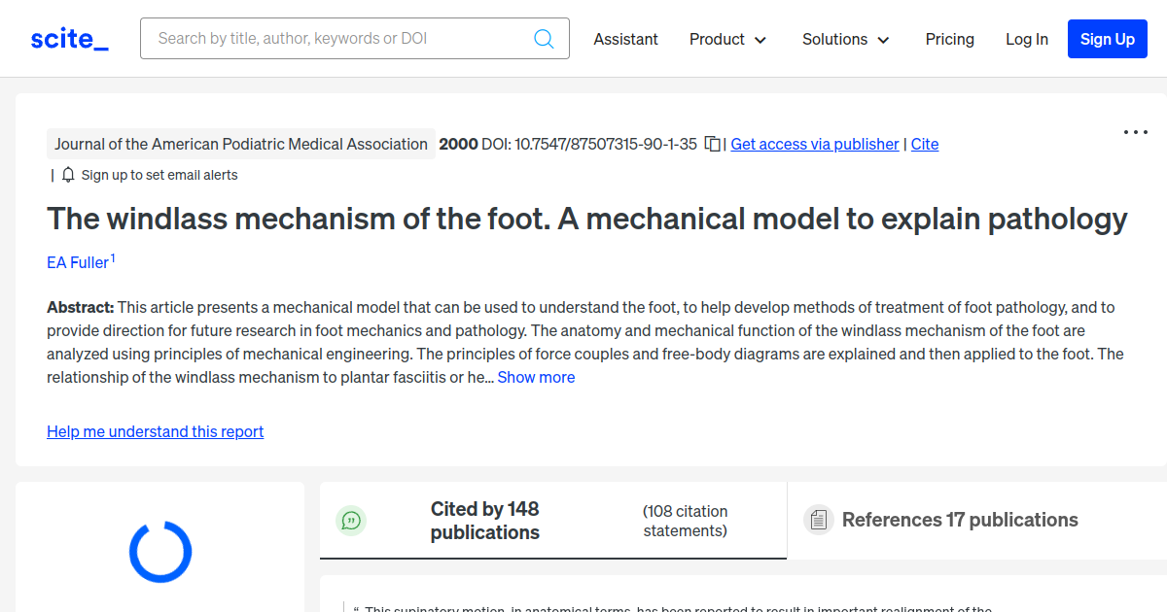
Task: Open the three-dot overflow menu
Action: (1135, 131)
